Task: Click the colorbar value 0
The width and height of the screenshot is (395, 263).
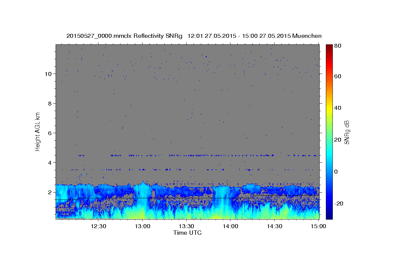Action: pyautogui.click(x=336, y=172)
